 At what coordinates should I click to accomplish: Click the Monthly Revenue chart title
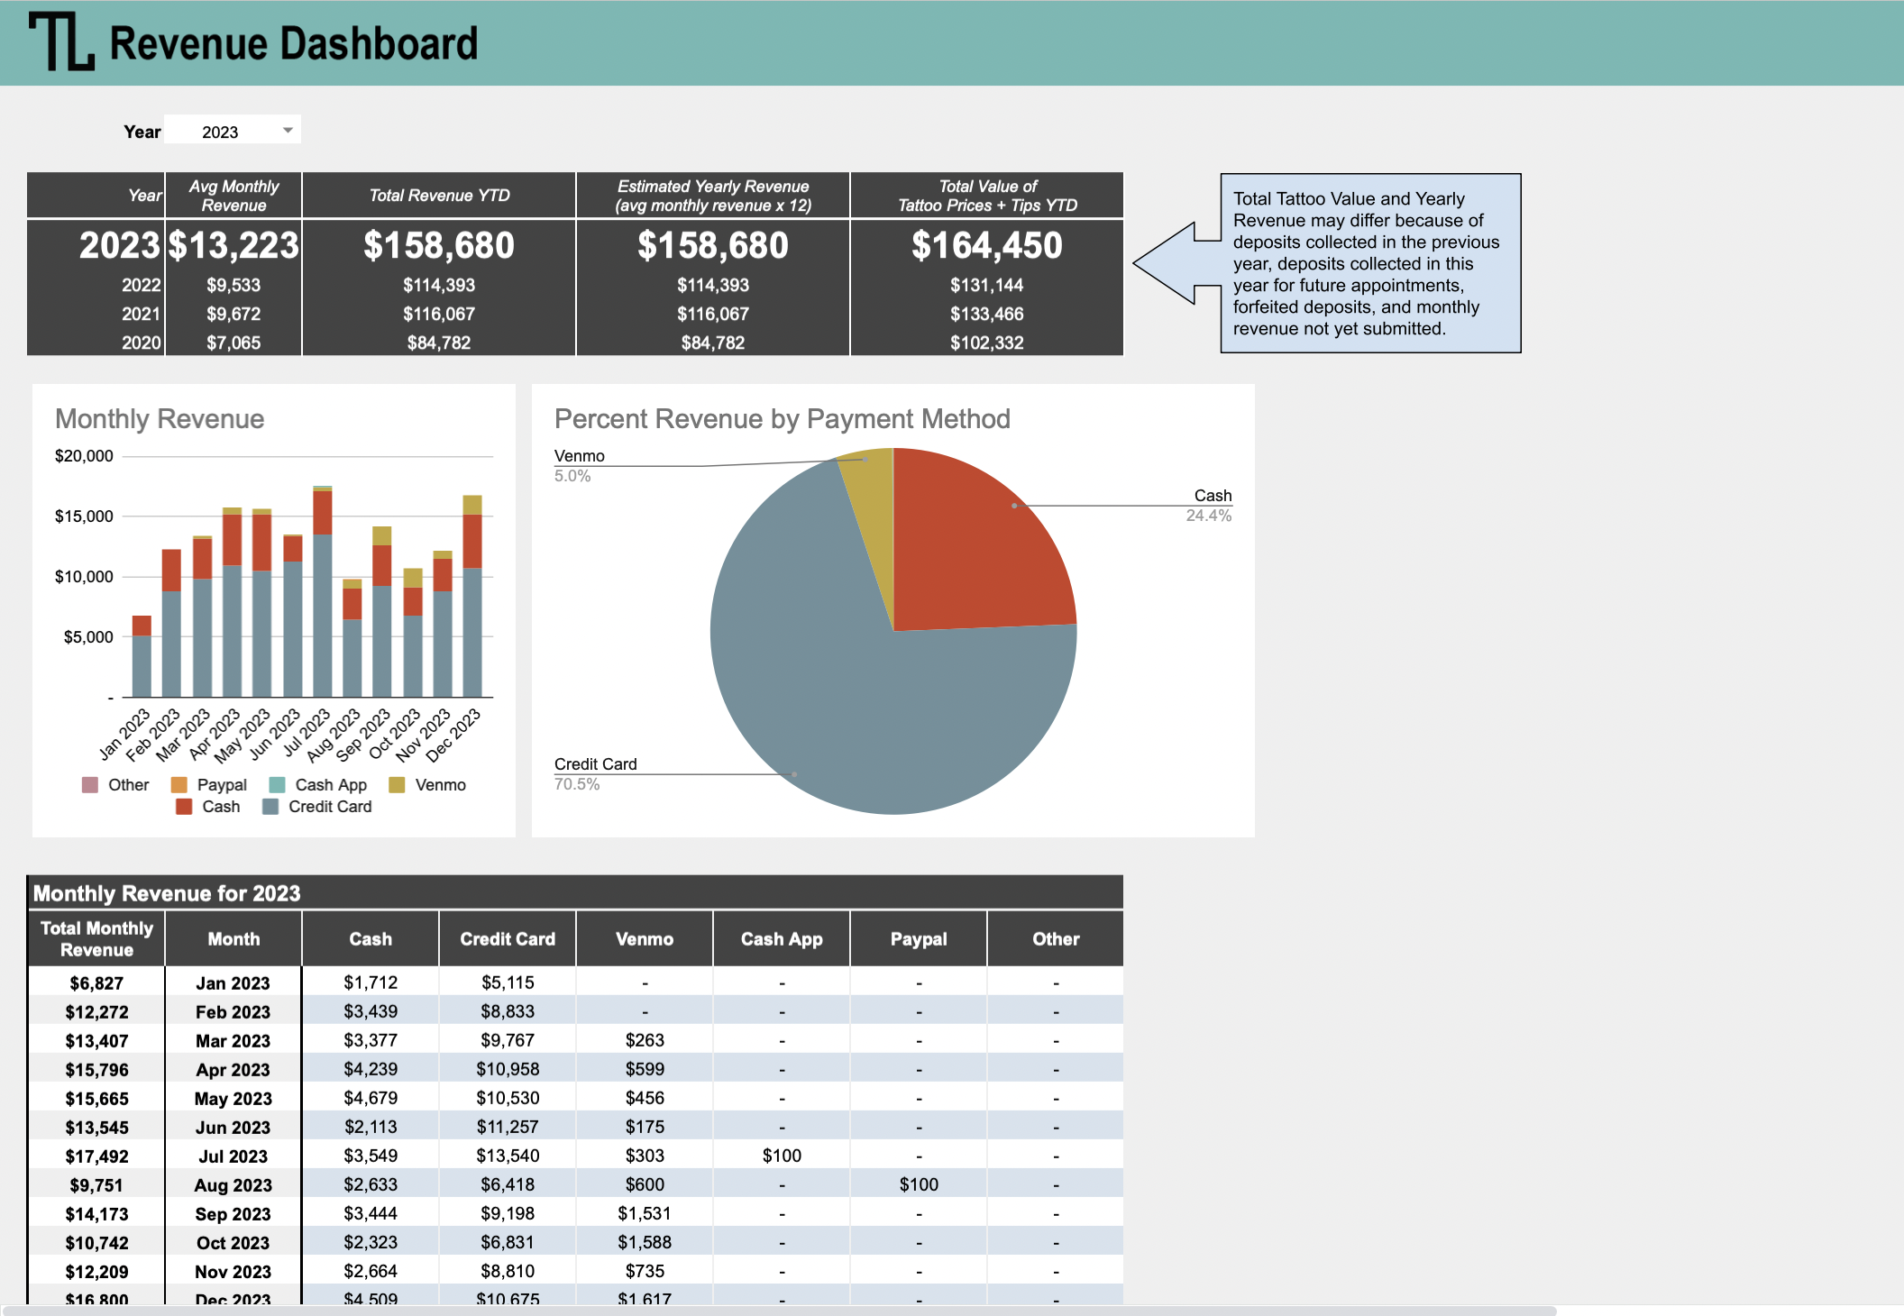160,419
